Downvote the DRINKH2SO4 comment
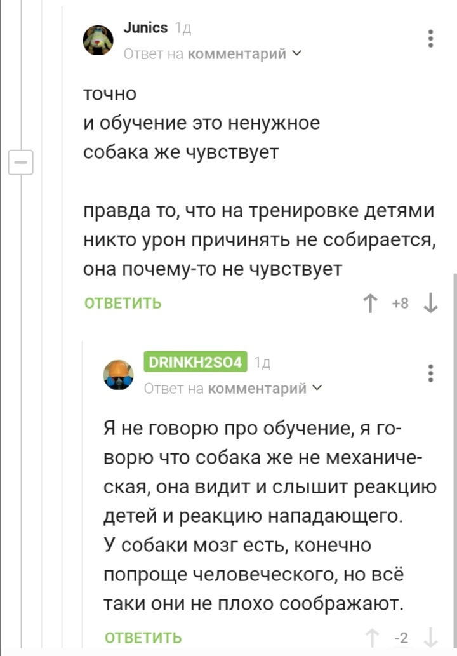Viewport: 457px width, 656px height. 430,638
